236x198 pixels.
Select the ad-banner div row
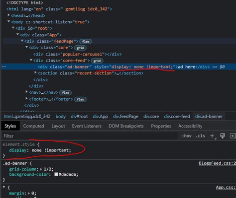118,67
